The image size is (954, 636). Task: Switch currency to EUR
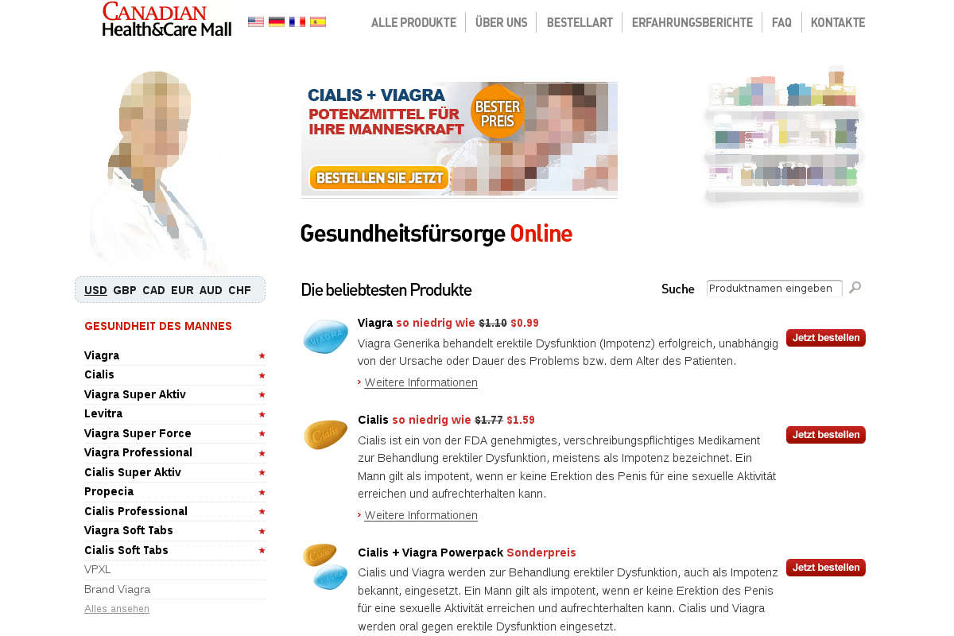182,290
